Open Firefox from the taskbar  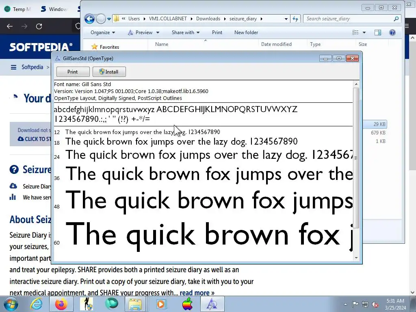tap(61, 304)
